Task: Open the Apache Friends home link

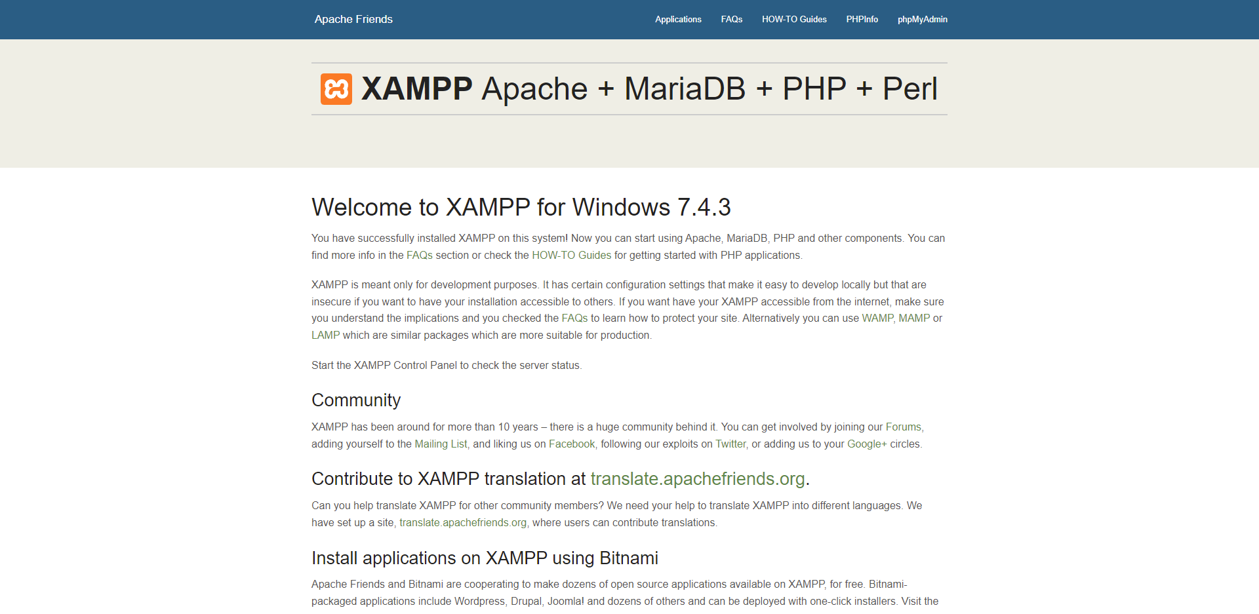Action: pos(353,19)
